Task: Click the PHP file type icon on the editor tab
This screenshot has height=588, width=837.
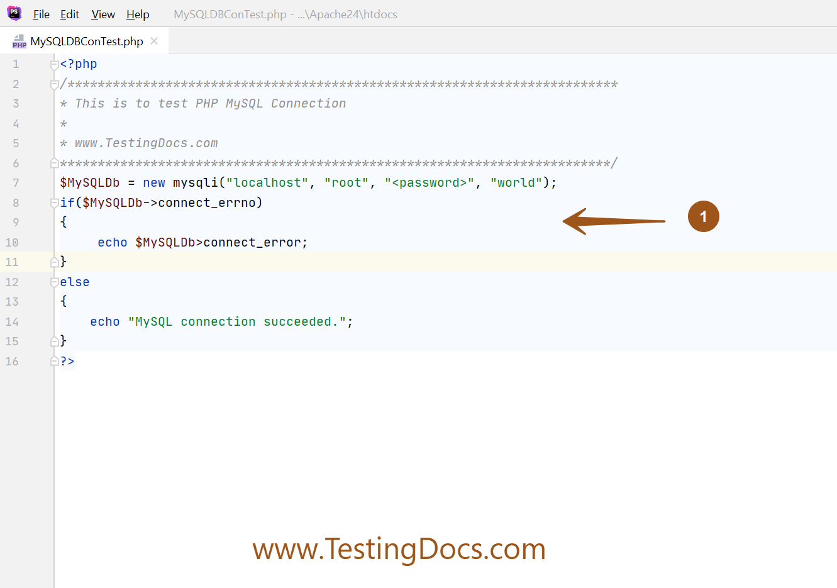Action: [19, 40]
